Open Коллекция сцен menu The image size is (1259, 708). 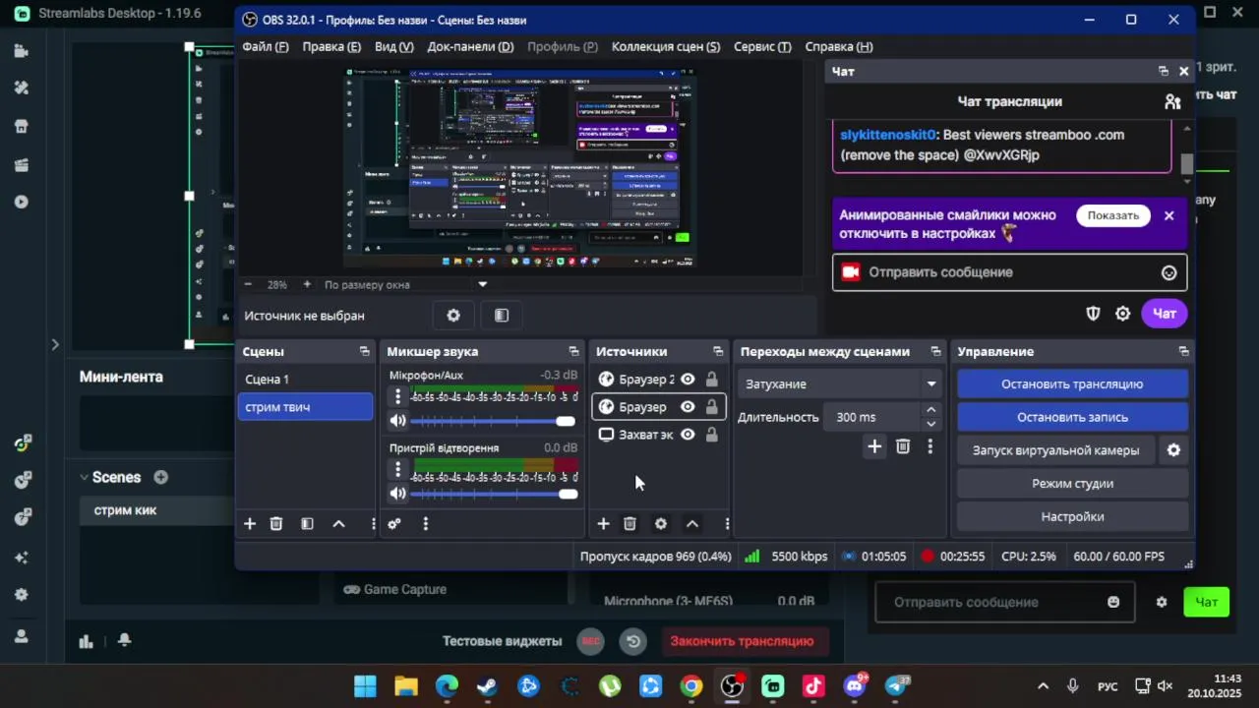[666, 46]
